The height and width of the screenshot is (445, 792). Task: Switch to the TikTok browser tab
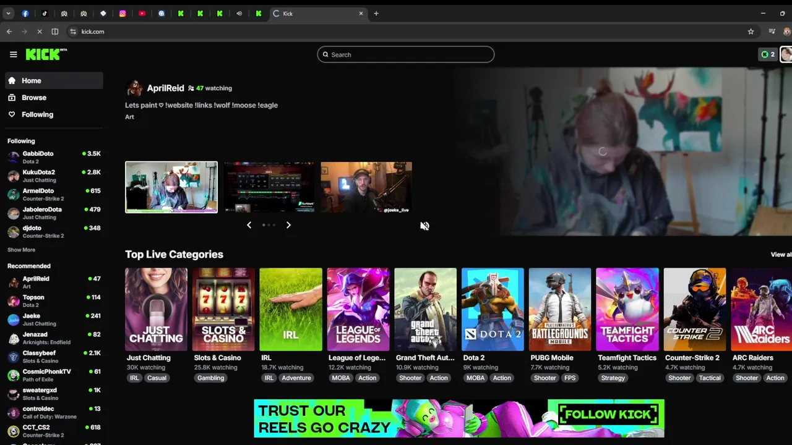(45, 14)
